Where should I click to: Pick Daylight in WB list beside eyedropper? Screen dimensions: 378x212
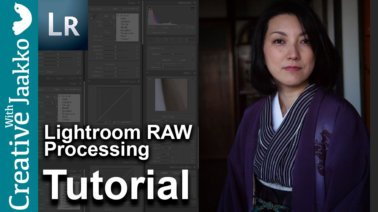point(125,21)
